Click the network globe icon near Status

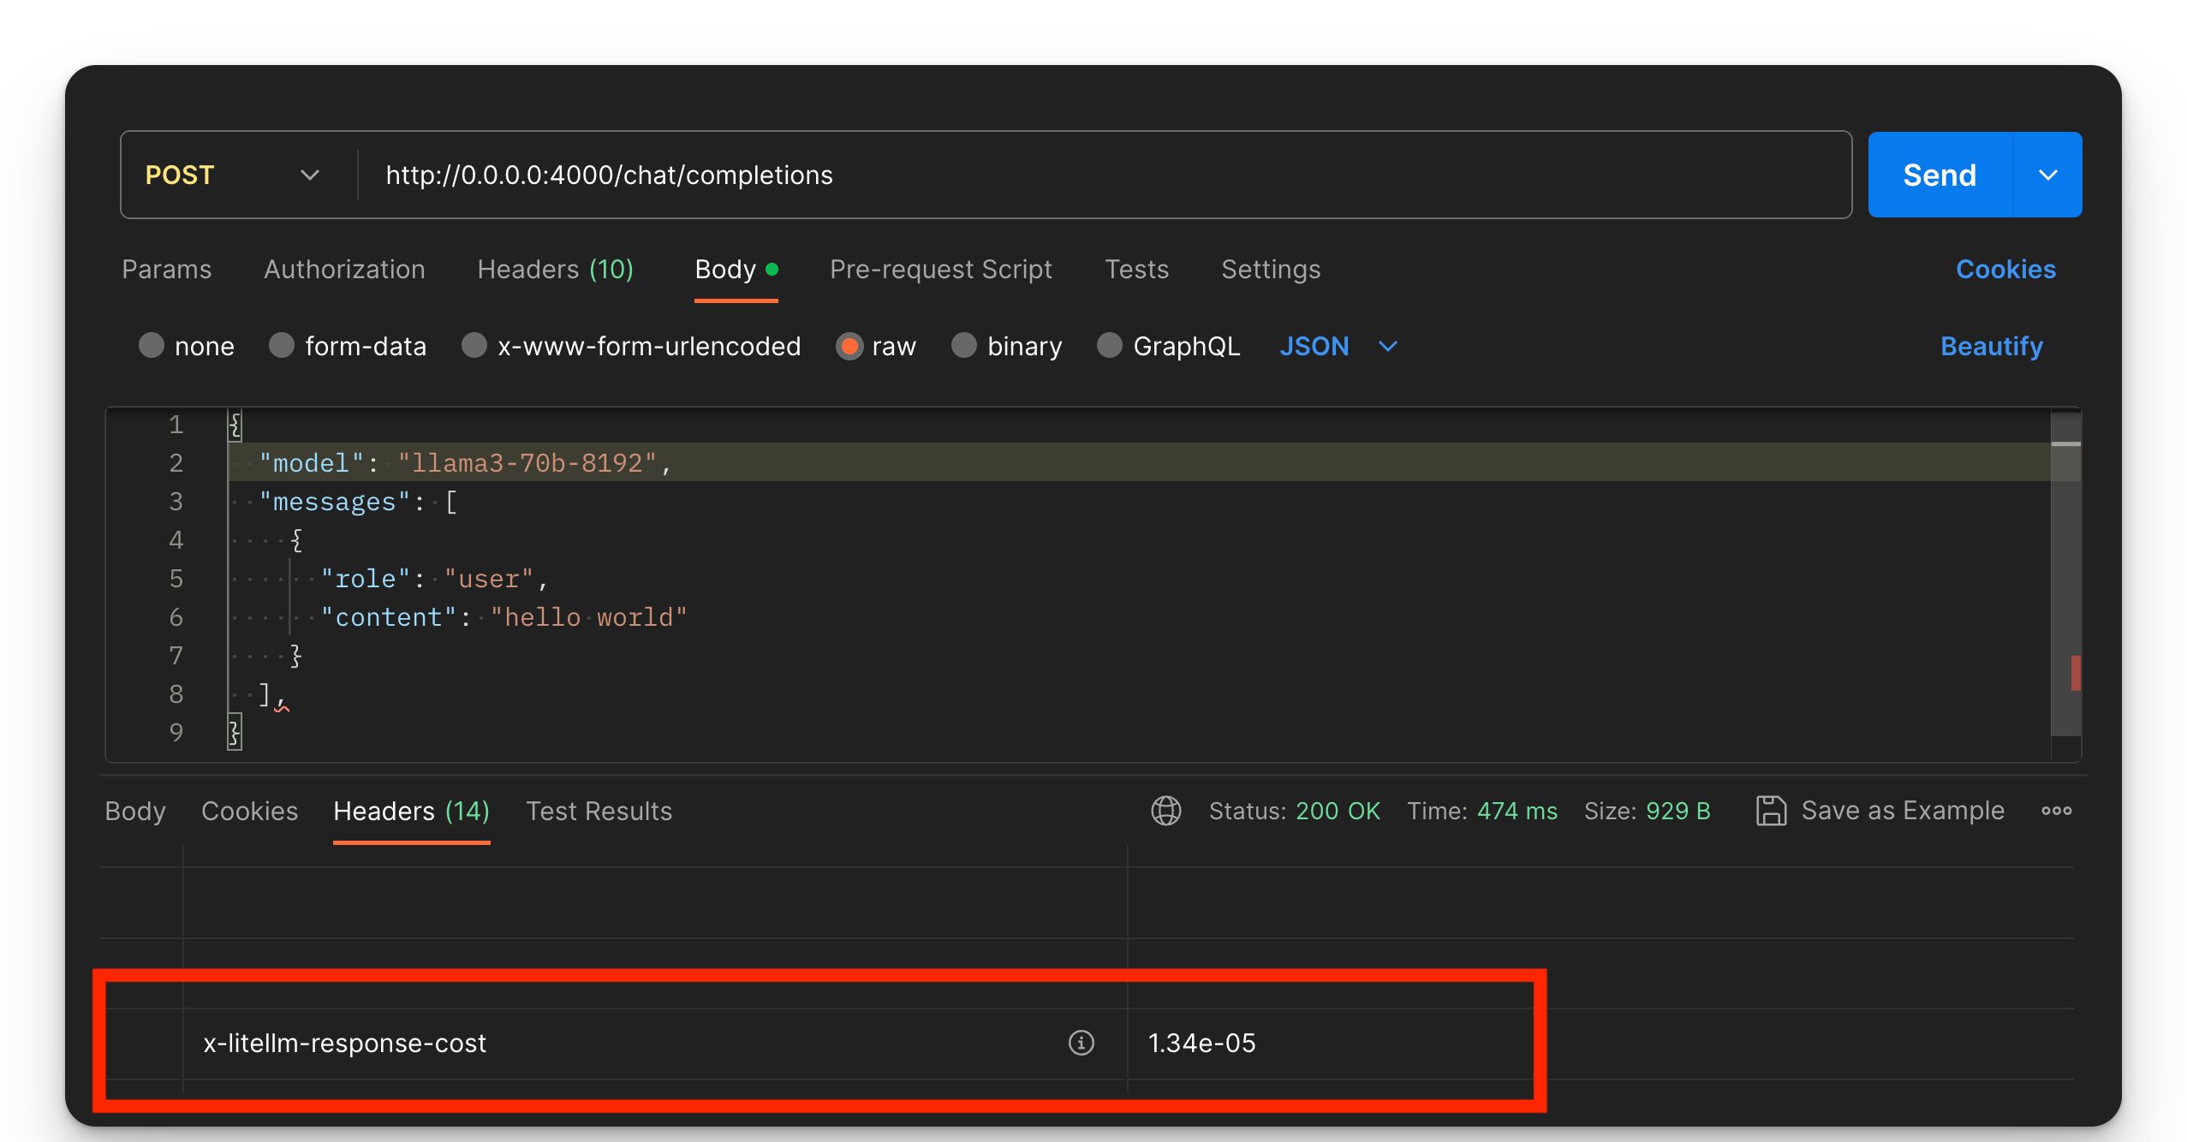click(x=1165, y=811)
